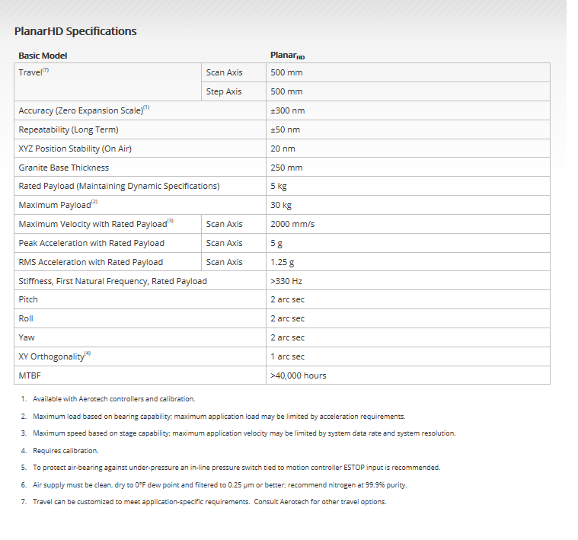
Task: Click the 5 kg rated payload value
Action: (278, 186)
